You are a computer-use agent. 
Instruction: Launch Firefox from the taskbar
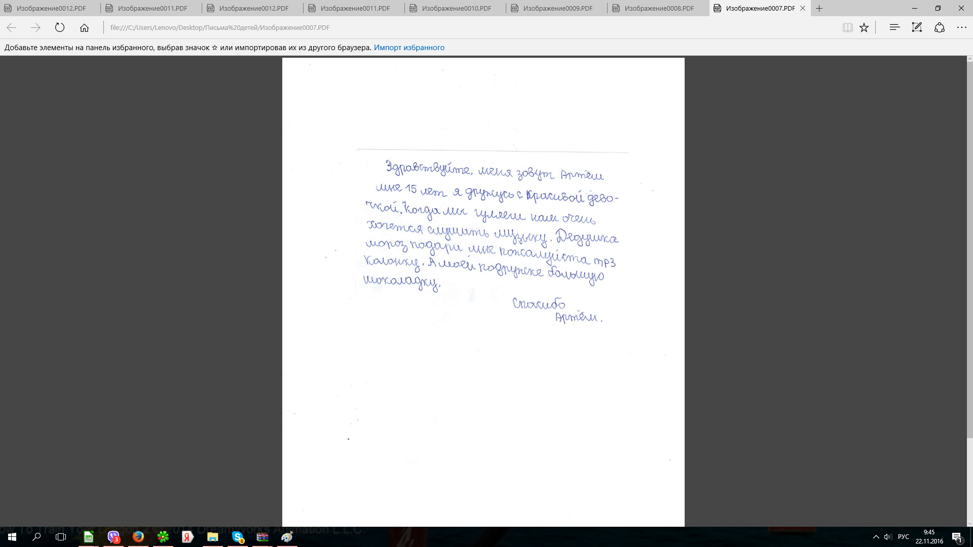point(138,537)
